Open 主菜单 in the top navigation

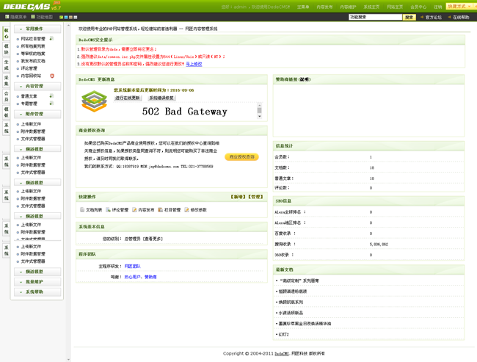click(303, 7)
